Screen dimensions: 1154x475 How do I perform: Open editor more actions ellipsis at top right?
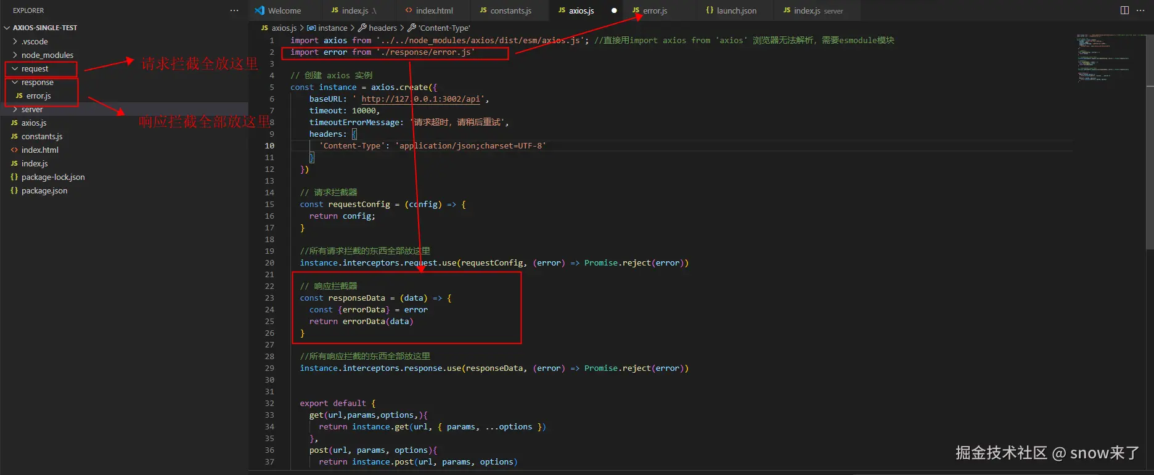[1140, 10]
